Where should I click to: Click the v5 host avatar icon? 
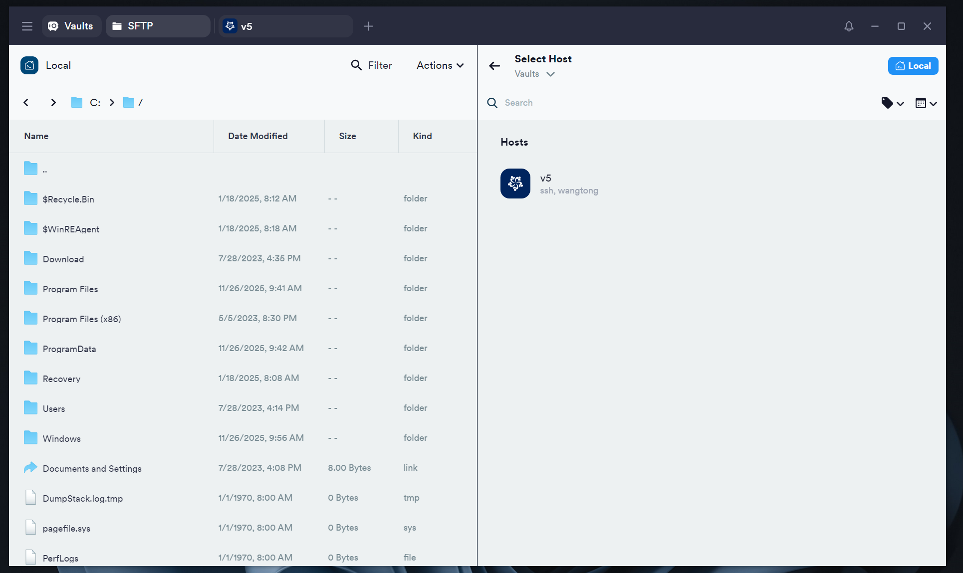[x=515, y=184]
